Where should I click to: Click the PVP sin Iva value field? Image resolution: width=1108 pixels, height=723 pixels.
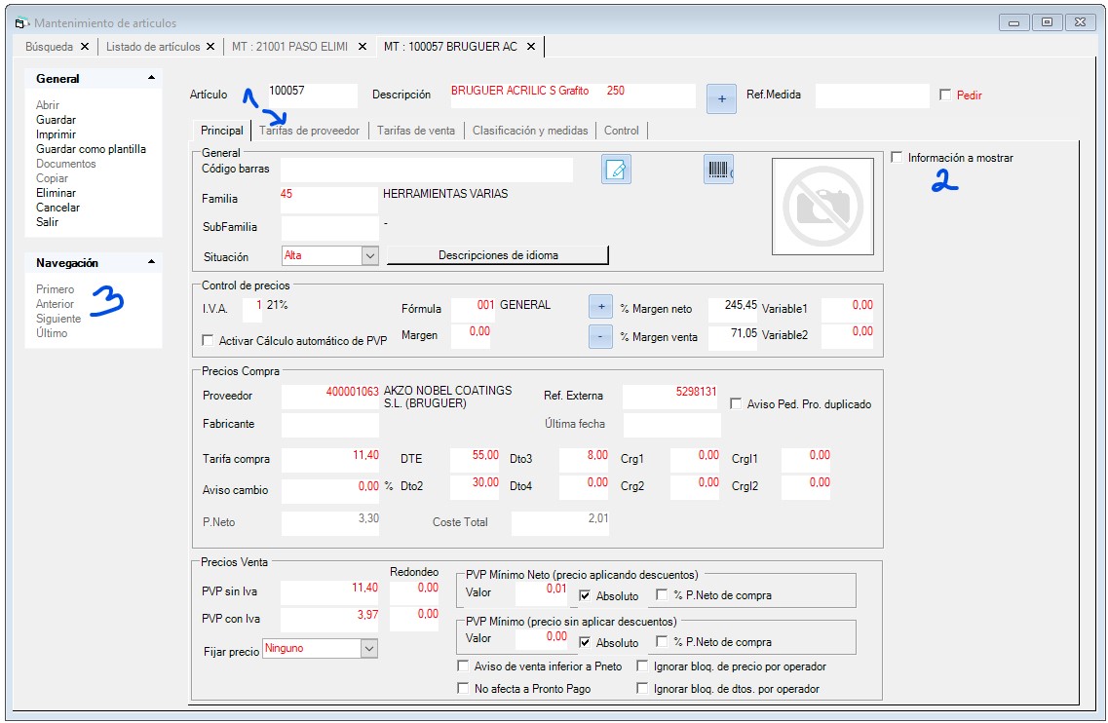coord(329,592)
